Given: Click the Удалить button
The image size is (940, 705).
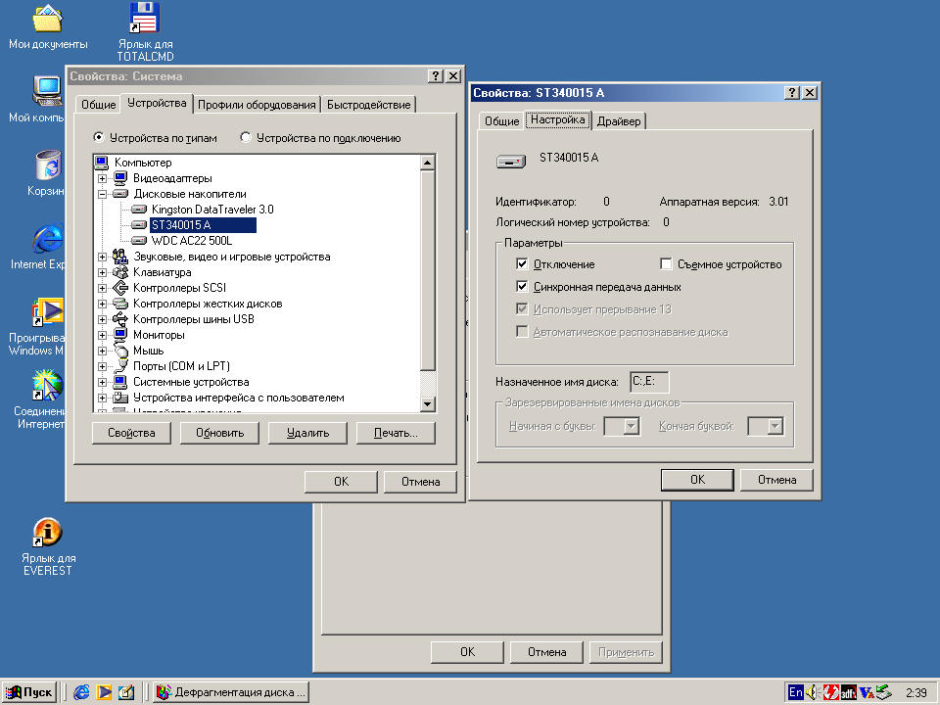Looking at the screenshot, I should click(x=307, y=433).
